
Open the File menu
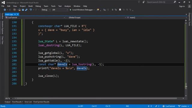click(x=3, y=6)
